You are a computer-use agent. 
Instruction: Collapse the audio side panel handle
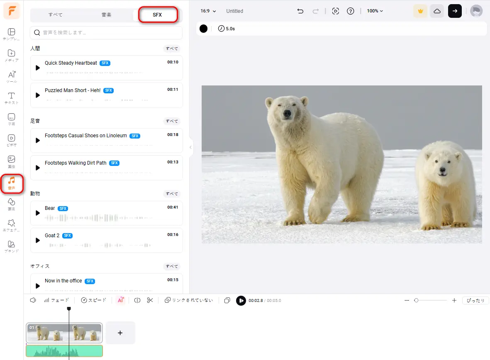(190, 147)
